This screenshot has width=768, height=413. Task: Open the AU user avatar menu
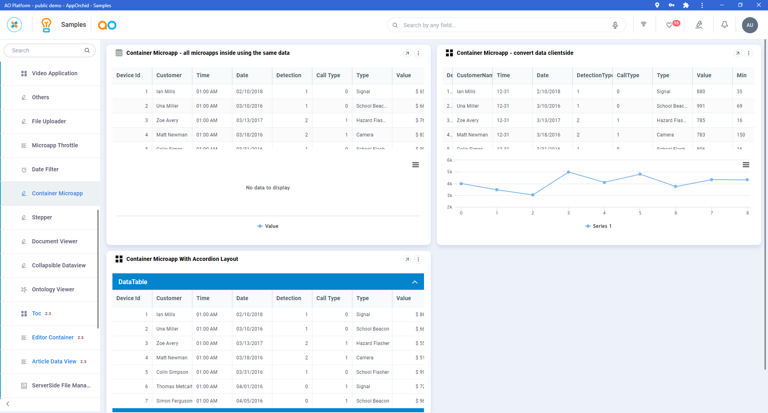pyautogui.click(x=750, y=25)
